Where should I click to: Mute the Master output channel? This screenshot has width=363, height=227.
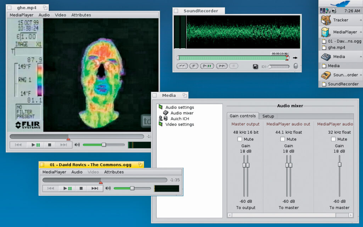point(240,139)
